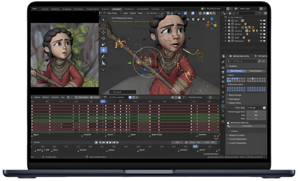
Task: Toggle the viewport overlays button
Action: [193, 13]
